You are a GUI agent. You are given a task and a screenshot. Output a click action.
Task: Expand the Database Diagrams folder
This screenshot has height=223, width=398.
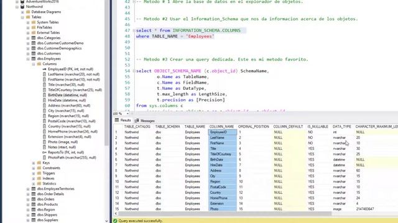click(x=22, y=12)
